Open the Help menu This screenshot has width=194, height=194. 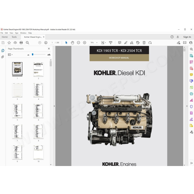click(30, 33)
